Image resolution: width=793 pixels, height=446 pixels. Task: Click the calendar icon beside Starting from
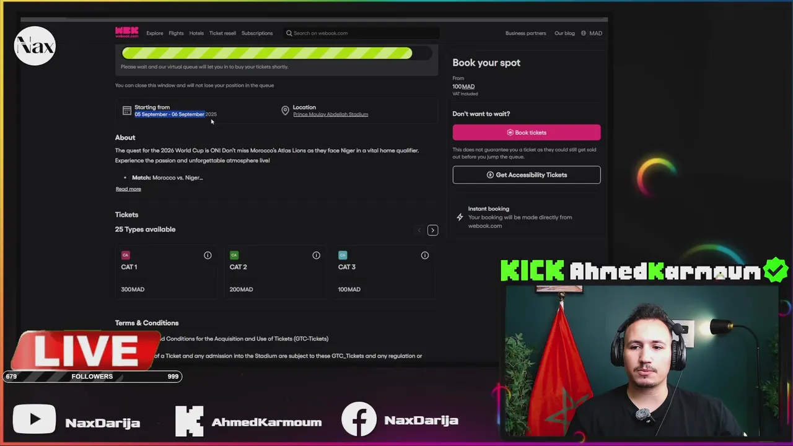pyautogui.click(x=127, y=110)
